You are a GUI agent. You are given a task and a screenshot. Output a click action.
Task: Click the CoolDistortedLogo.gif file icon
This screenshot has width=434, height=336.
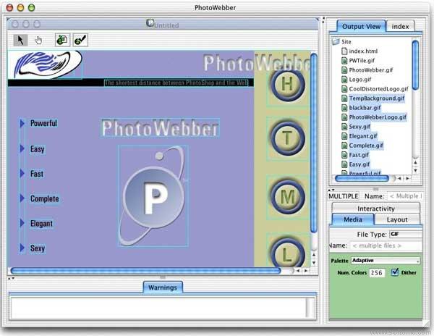(x=344, y=89)
